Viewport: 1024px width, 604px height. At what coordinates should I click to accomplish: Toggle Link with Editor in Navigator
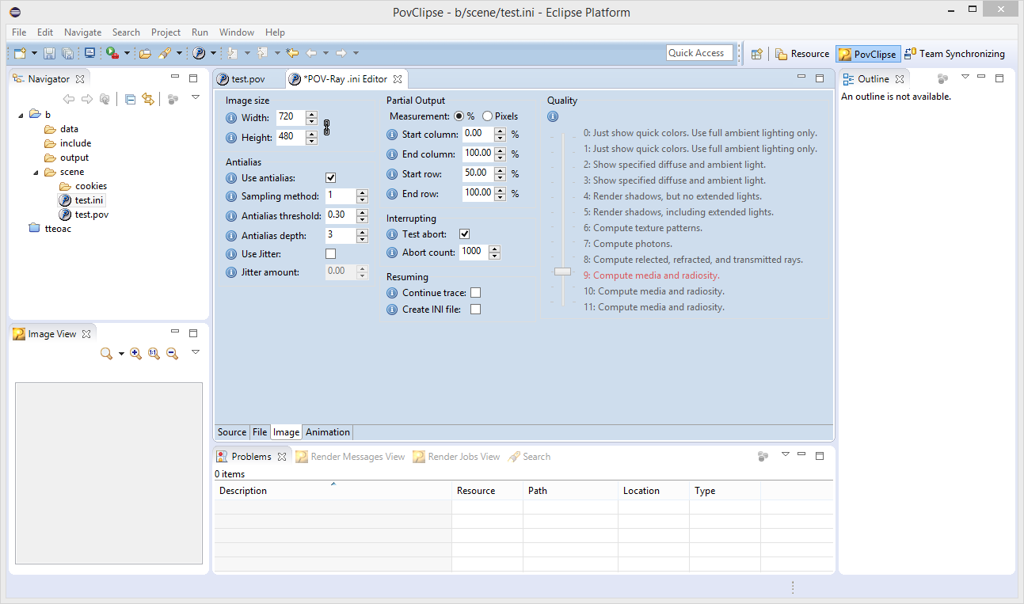click(x=148, y=99)
